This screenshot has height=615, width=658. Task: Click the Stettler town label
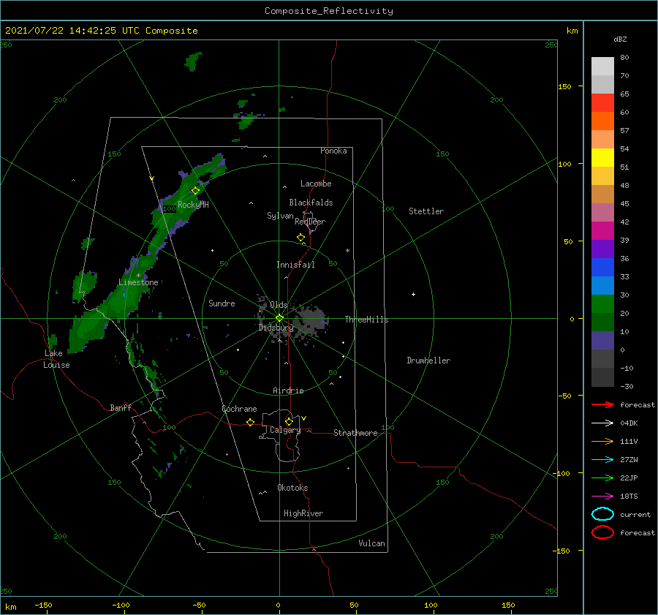426,211
